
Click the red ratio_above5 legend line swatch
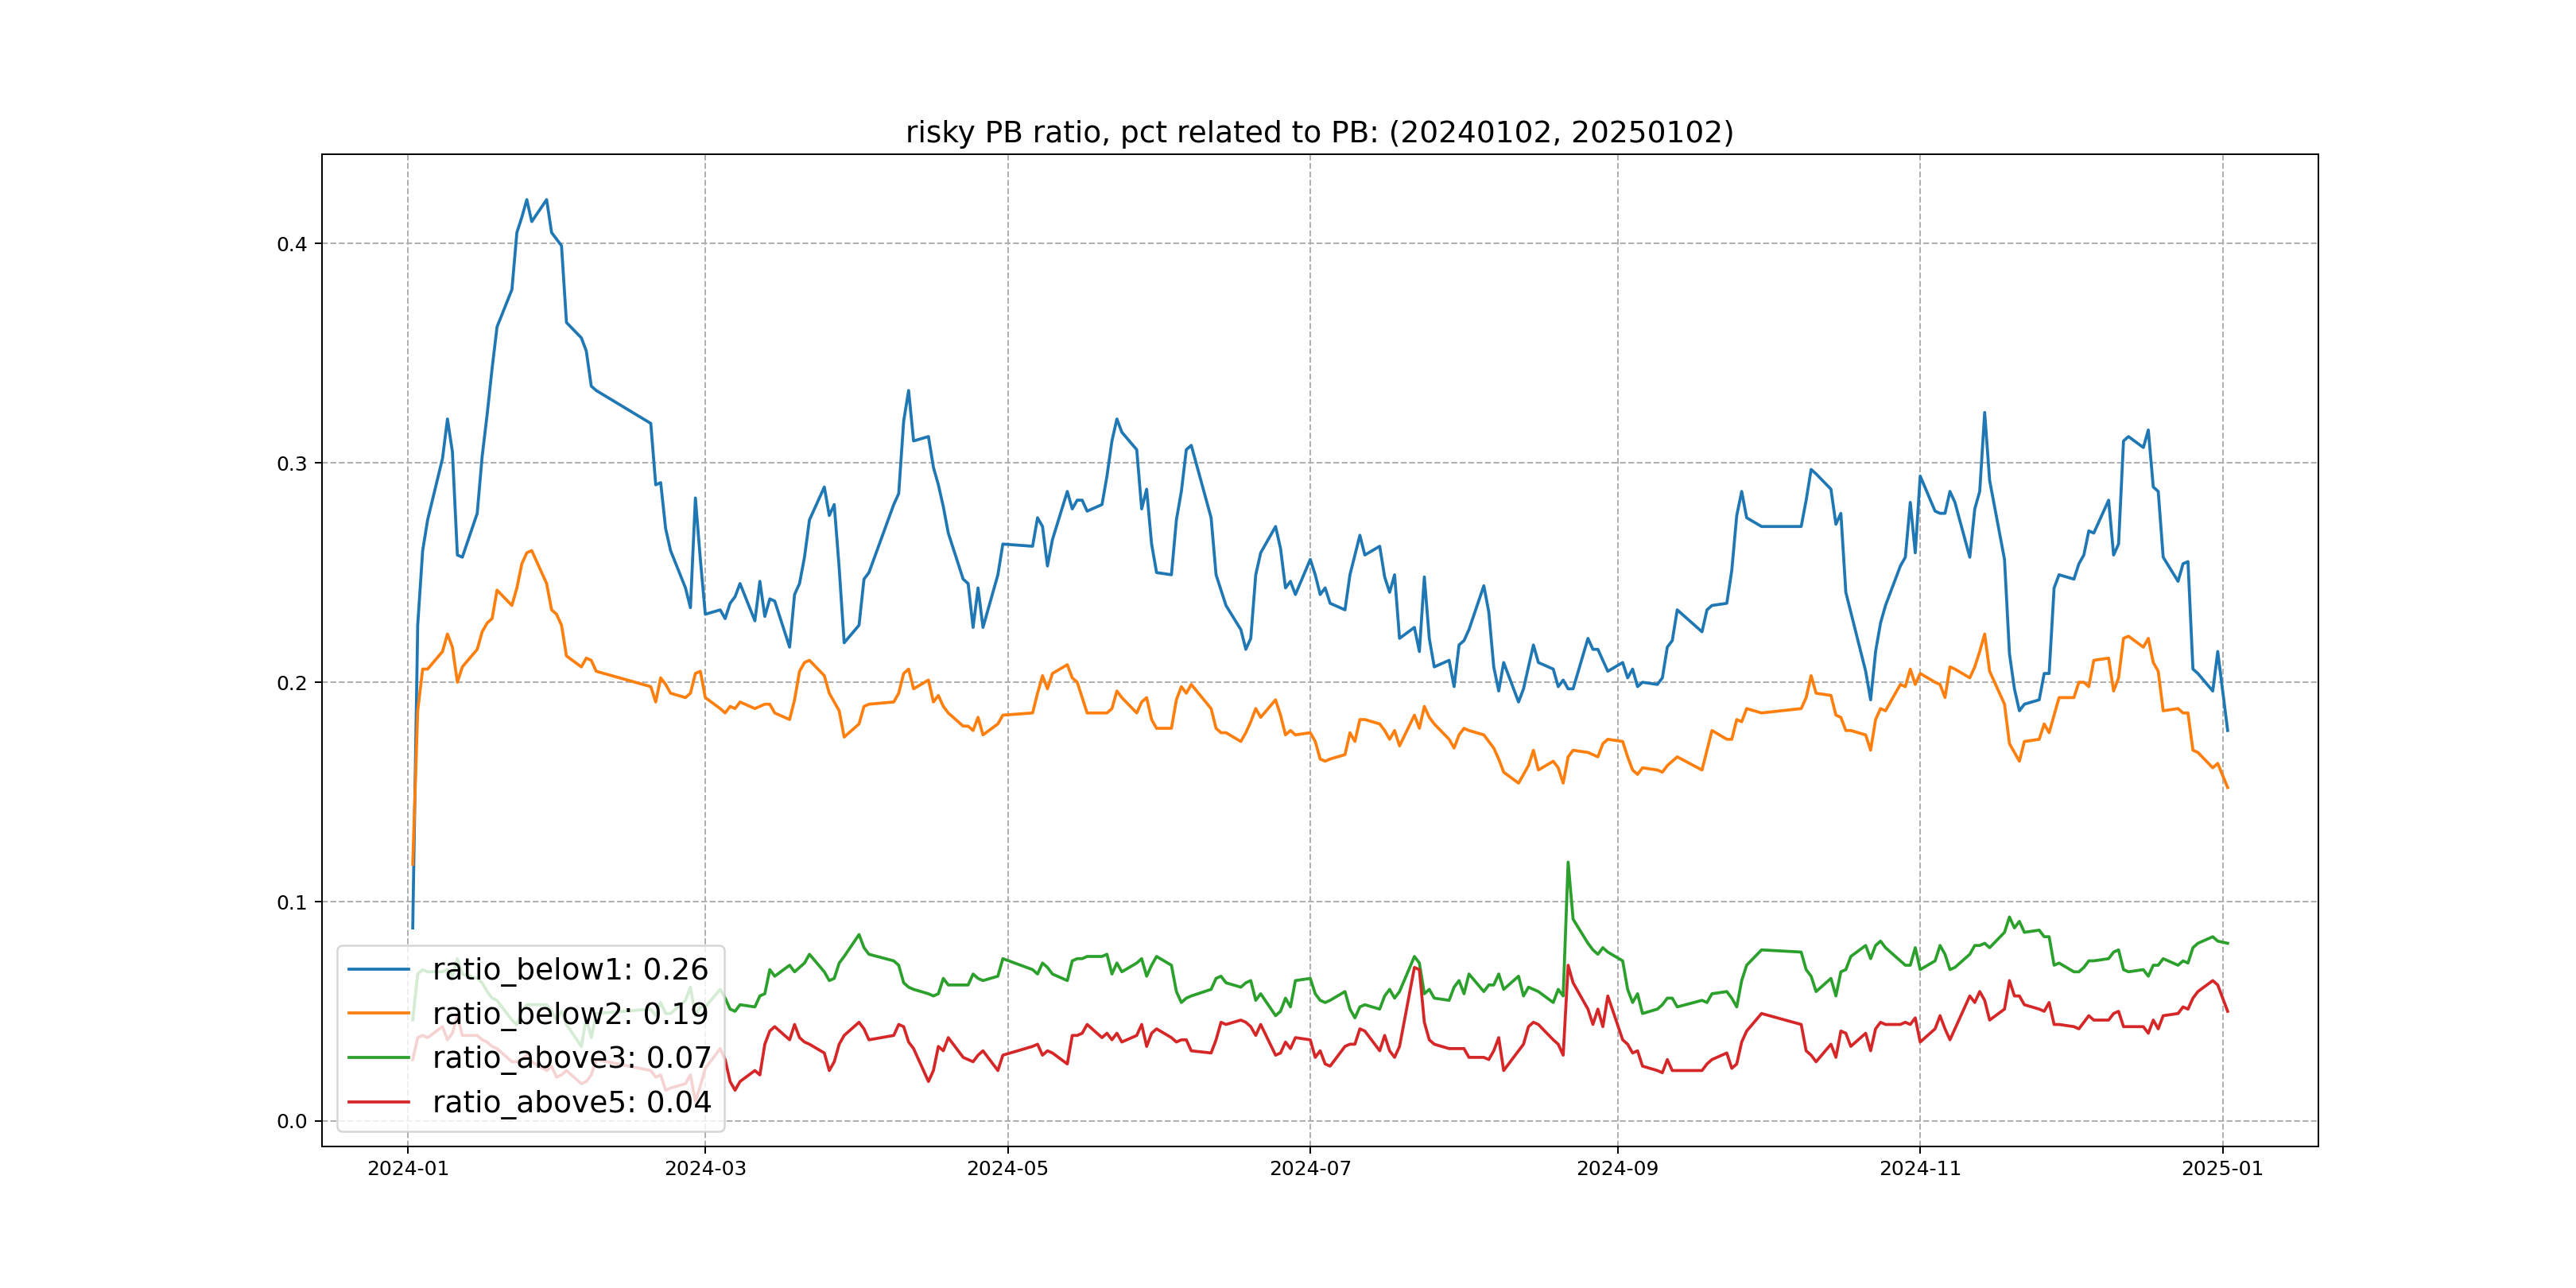pyautogui.click(x=378, y=1102)
